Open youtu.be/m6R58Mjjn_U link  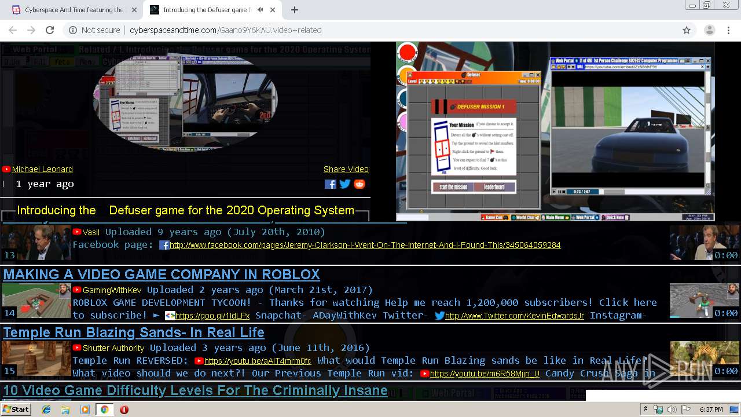[x=485, y=374]
